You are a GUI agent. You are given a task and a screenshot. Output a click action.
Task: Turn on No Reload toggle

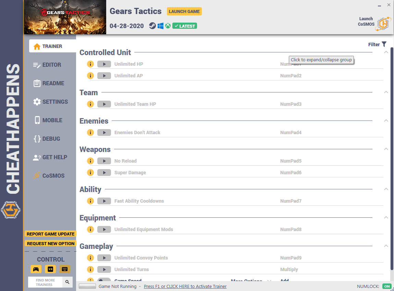click(x=104, y=161)
